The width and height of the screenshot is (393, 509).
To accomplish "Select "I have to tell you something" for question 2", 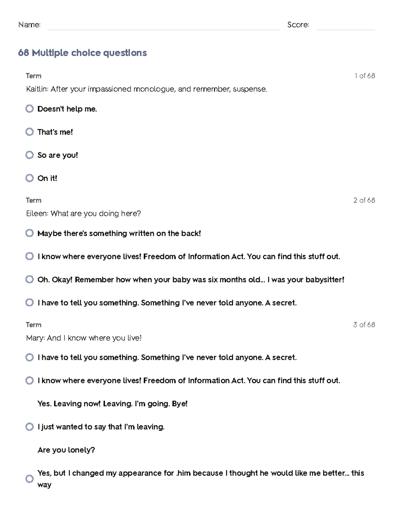I will tap(29, 303).
